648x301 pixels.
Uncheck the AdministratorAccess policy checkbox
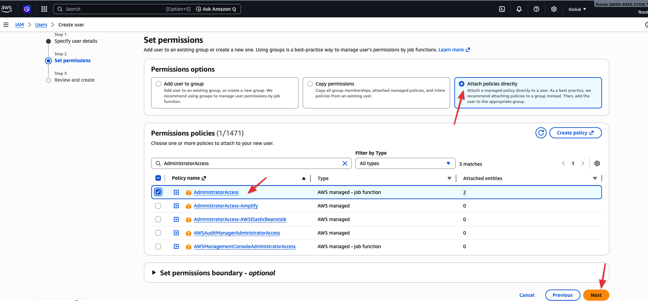[x=158, y=192]
